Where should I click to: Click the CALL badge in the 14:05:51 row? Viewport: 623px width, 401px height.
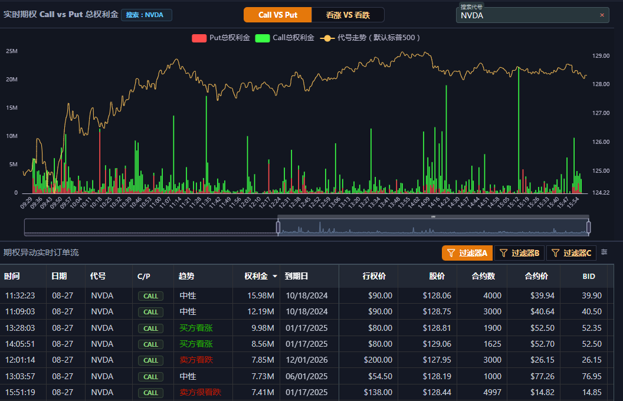[x=150, y=344]
